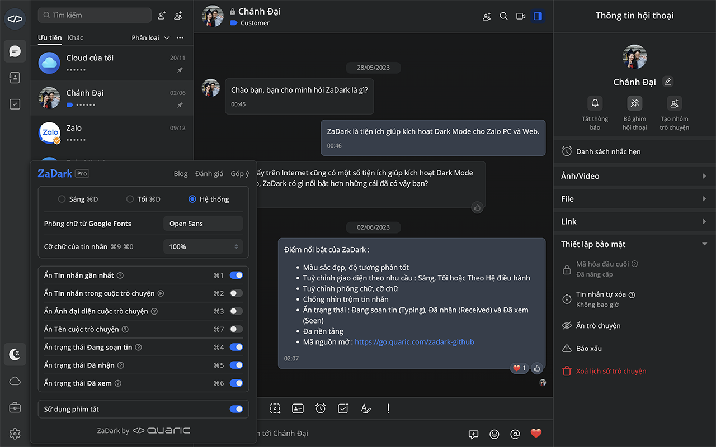The width and height of the screenshot is (716, 447).
Task: Start a video call from the header
Action: point(521,16)
